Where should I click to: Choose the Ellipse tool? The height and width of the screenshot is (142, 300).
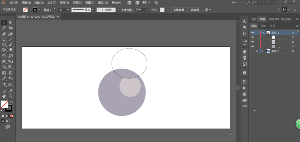(x=4, y=45)
